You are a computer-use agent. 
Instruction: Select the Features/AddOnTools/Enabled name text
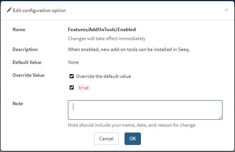pos(102,30)
